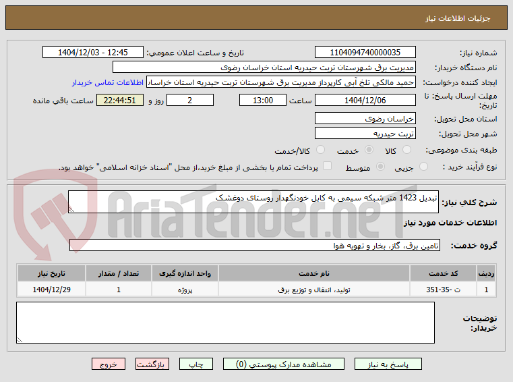
Task: Click the announcement date field 1404/12/03 - 12:45
Action: (93, 52)
